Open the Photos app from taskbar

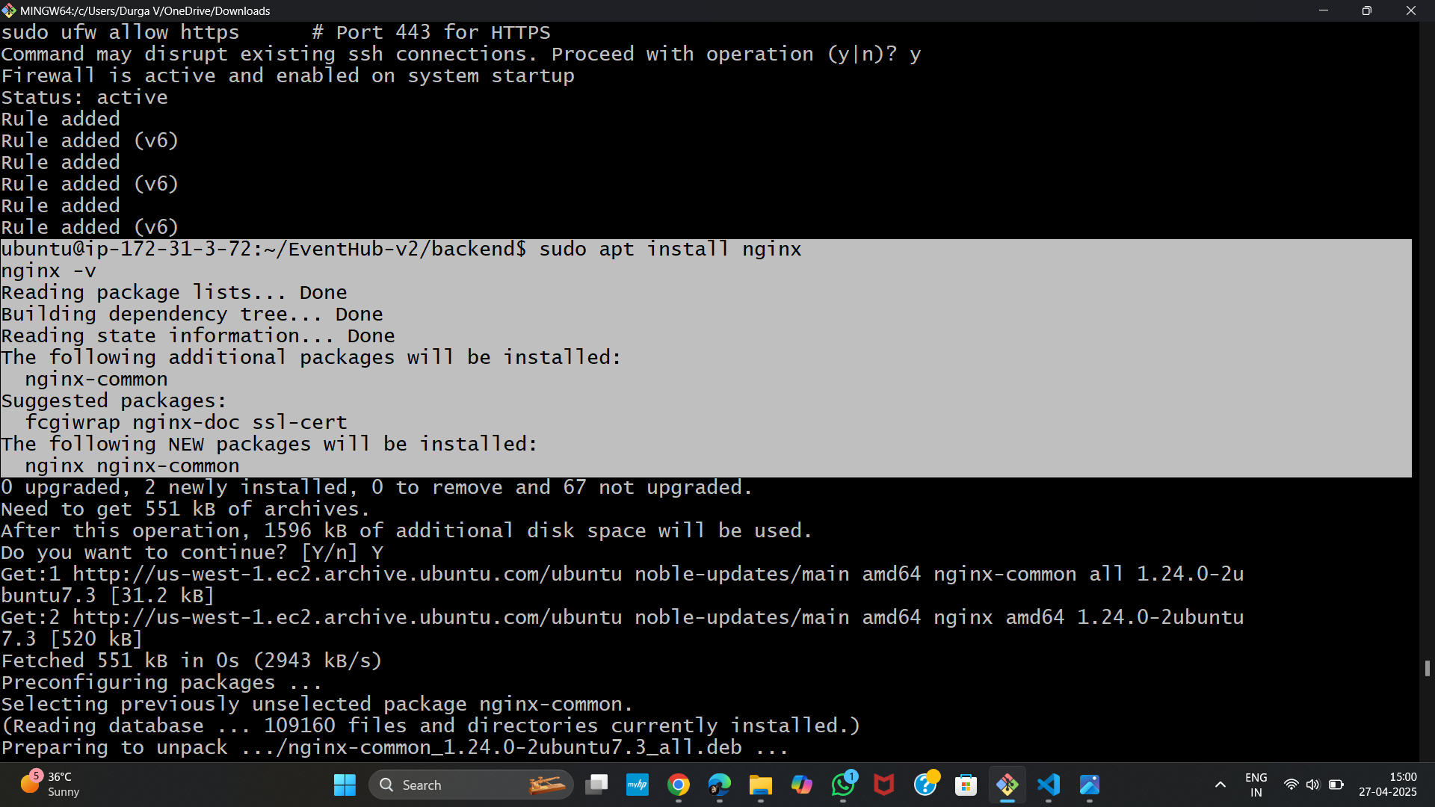click(x=1090, y=785)
